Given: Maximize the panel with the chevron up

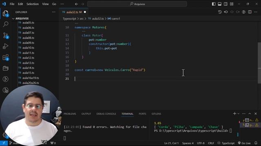Looking at the screenshot, I should pos(250,114).
